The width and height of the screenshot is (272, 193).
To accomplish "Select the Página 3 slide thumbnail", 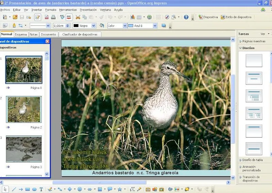I will click(24, 149).
